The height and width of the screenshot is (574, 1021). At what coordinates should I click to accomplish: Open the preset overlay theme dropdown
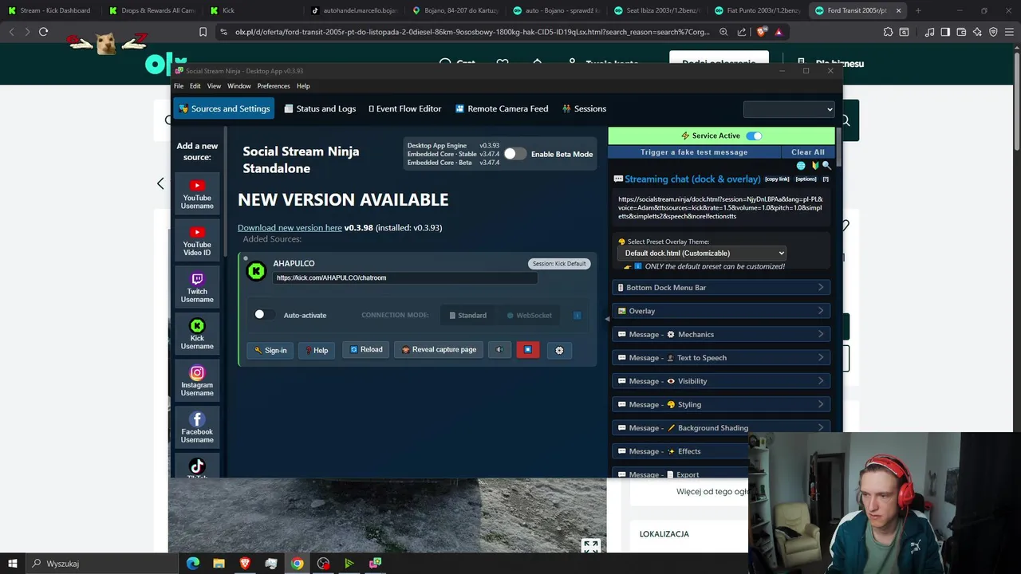pos(701,253)
